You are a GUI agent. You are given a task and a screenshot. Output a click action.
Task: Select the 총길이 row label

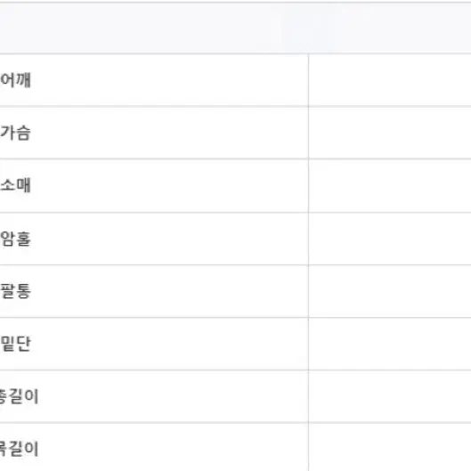coord(20,396)
